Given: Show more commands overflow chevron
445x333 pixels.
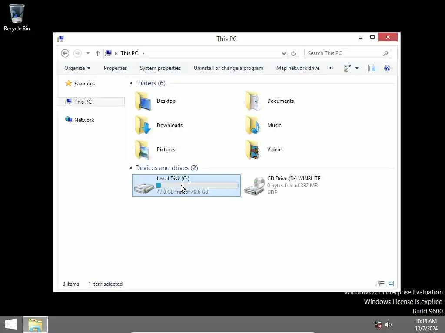Looking at the screenshot, I should click(331, 68).
